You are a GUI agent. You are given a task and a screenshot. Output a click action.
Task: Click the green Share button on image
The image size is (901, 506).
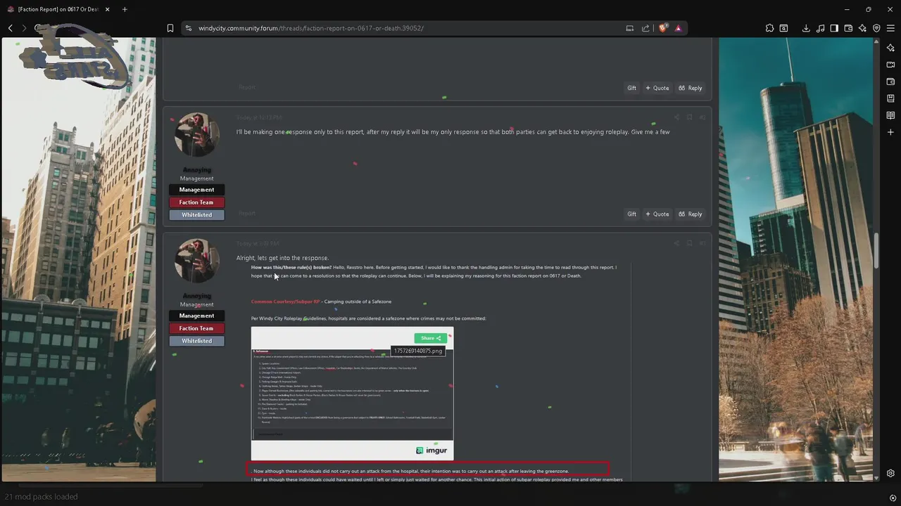pos(430,338)
